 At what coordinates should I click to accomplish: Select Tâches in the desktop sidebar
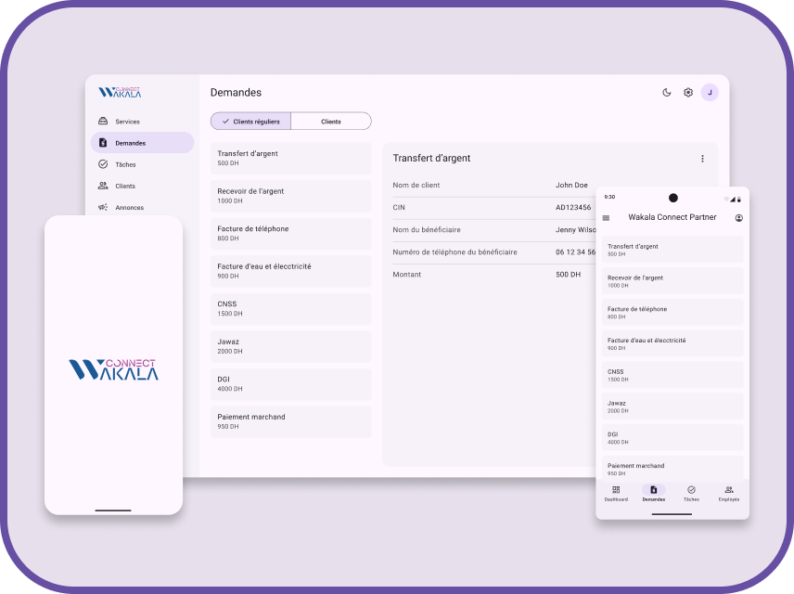(x=125, y=164)
